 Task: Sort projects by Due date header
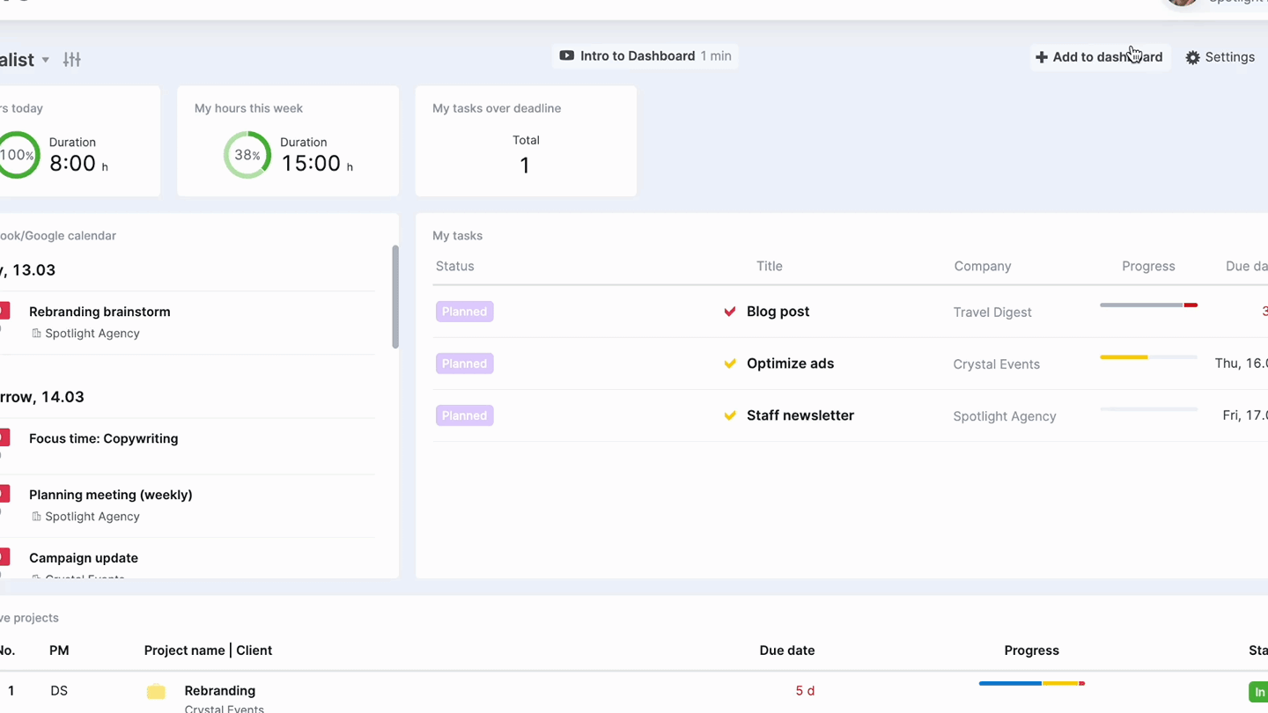[x=787, y=651]
